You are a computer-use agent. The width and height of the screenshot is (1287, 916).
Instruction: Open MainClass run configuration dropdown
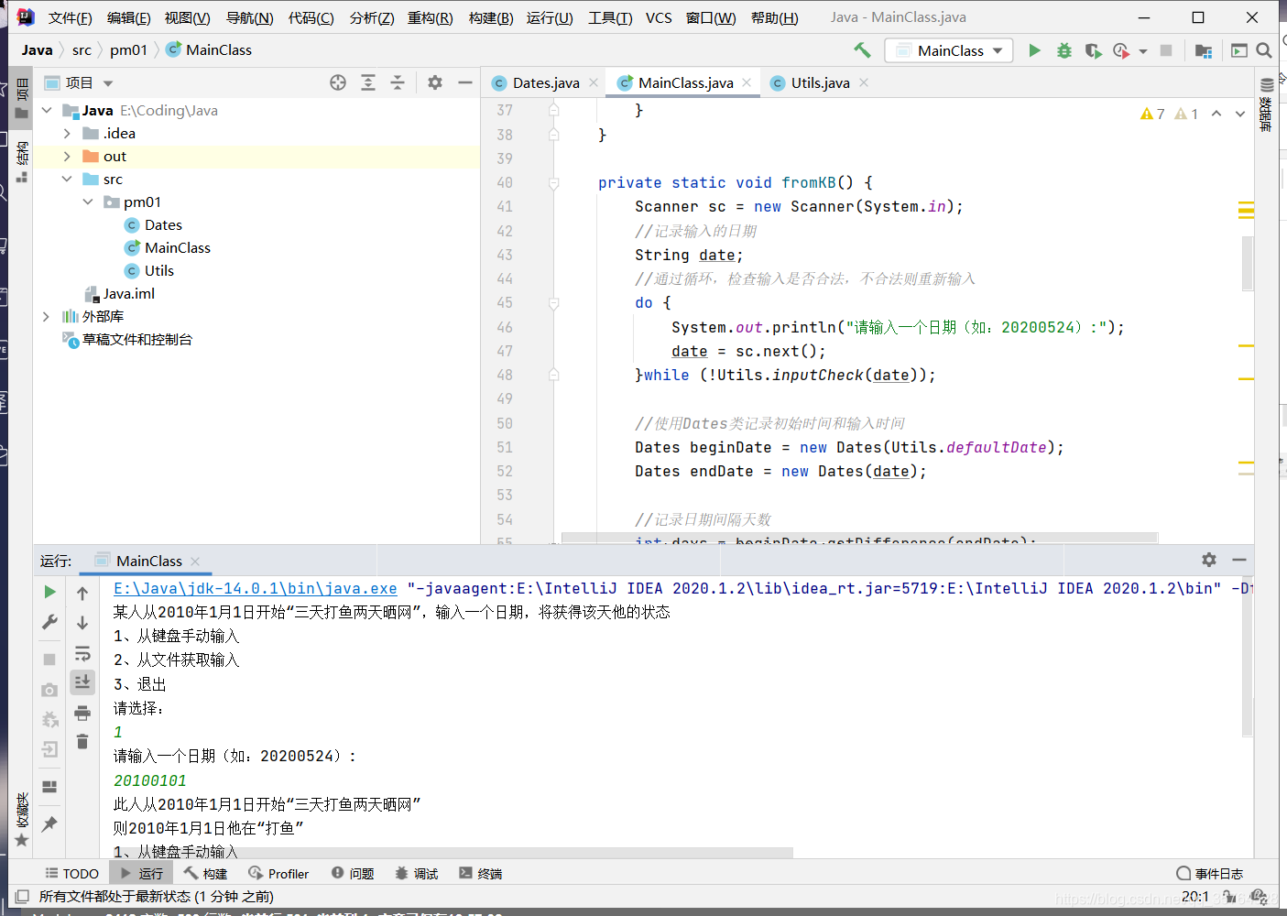coord(949,50)
